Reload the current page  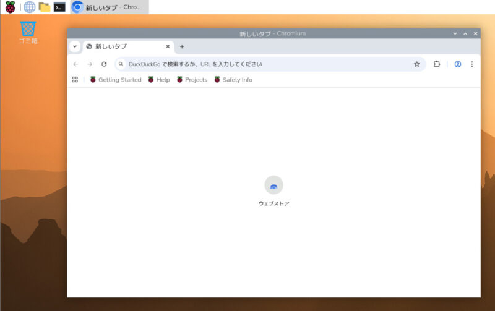tap(104, 64)
